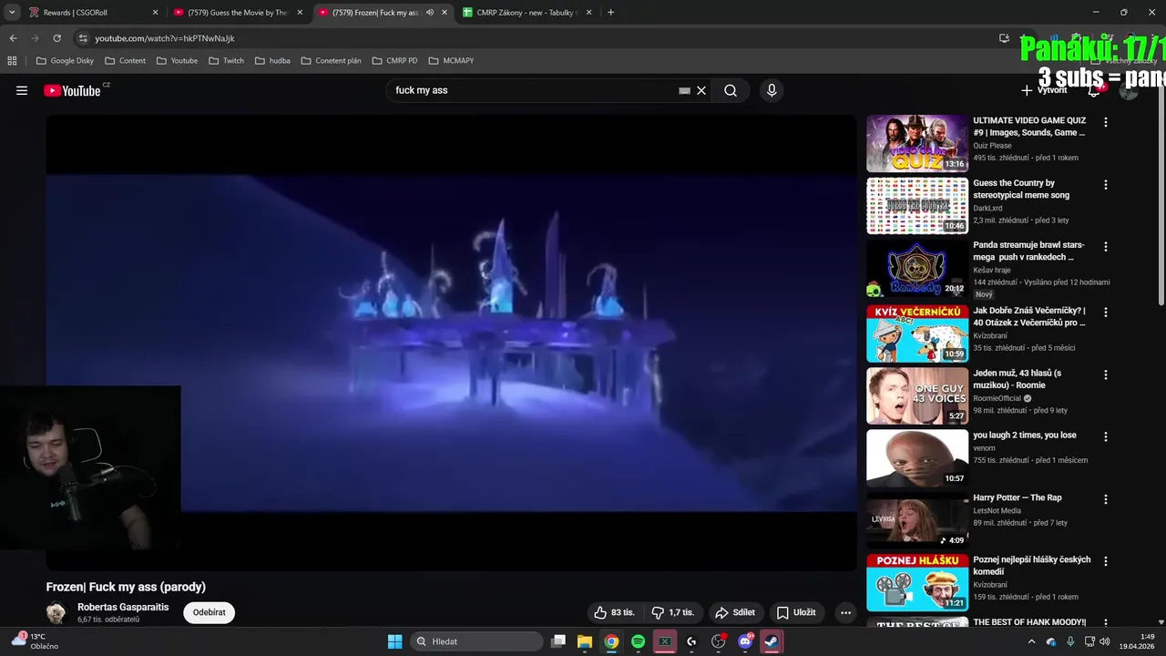Open a new tab with plus button

(610, 13)
